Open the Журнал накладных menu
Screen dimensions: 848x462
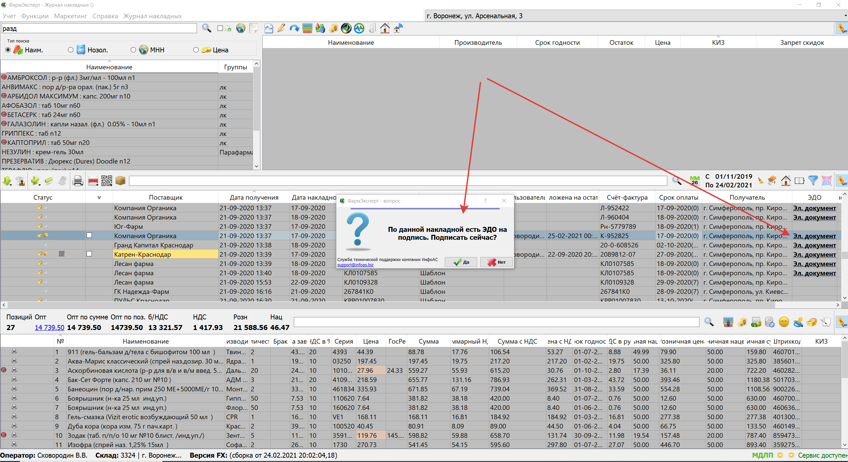point(152,16)
